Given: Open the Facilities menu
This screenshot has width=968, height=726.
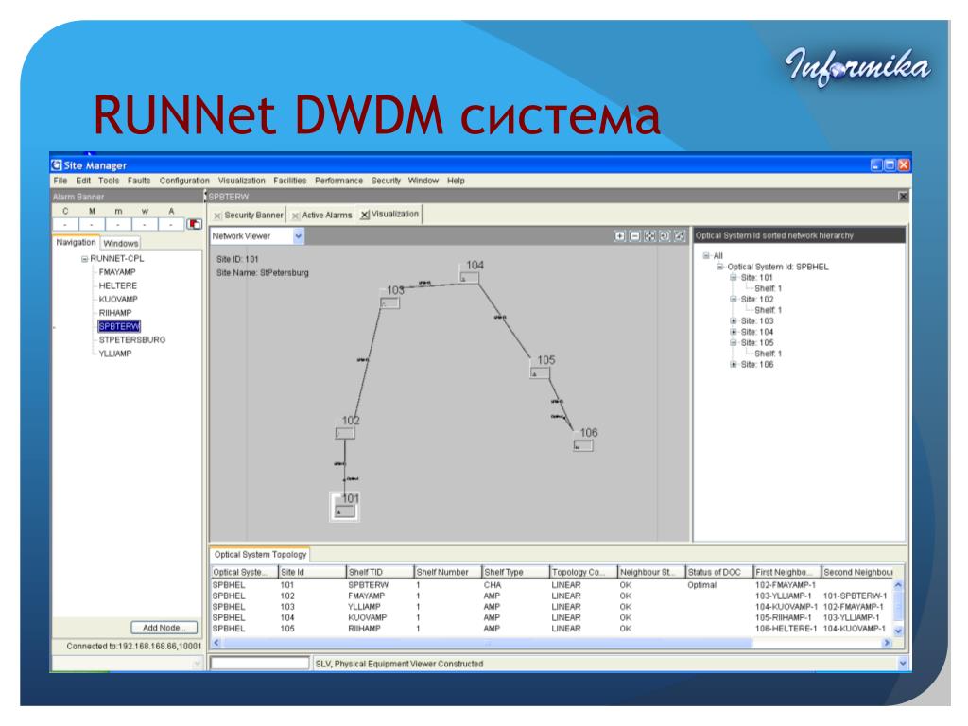Looking at the screenshot, I should click(290, 181).
